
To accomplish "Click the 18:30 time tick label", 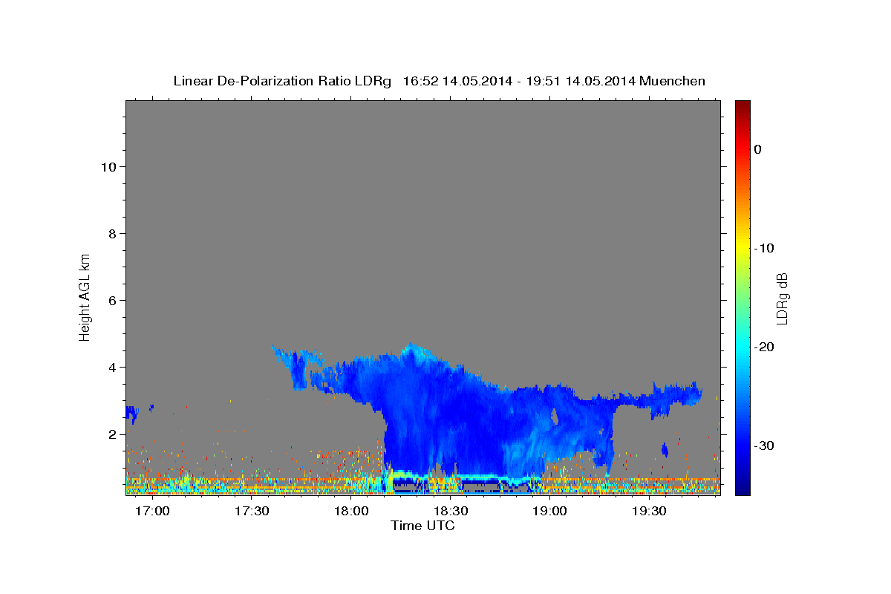I will click(450, 512).
